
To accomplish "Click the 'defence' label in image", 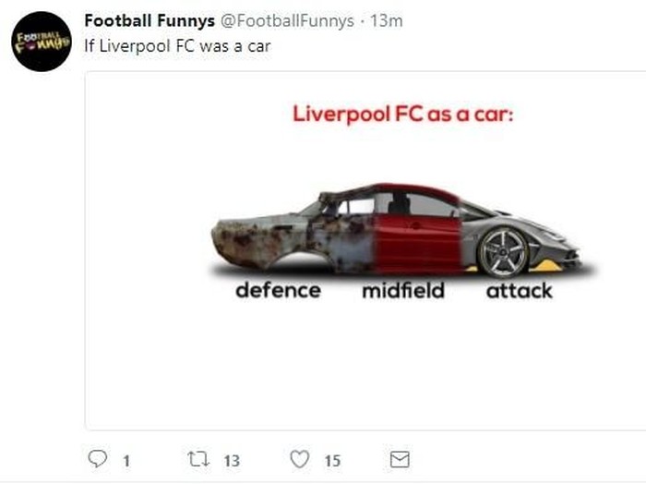I will click(x=278, y=290).
